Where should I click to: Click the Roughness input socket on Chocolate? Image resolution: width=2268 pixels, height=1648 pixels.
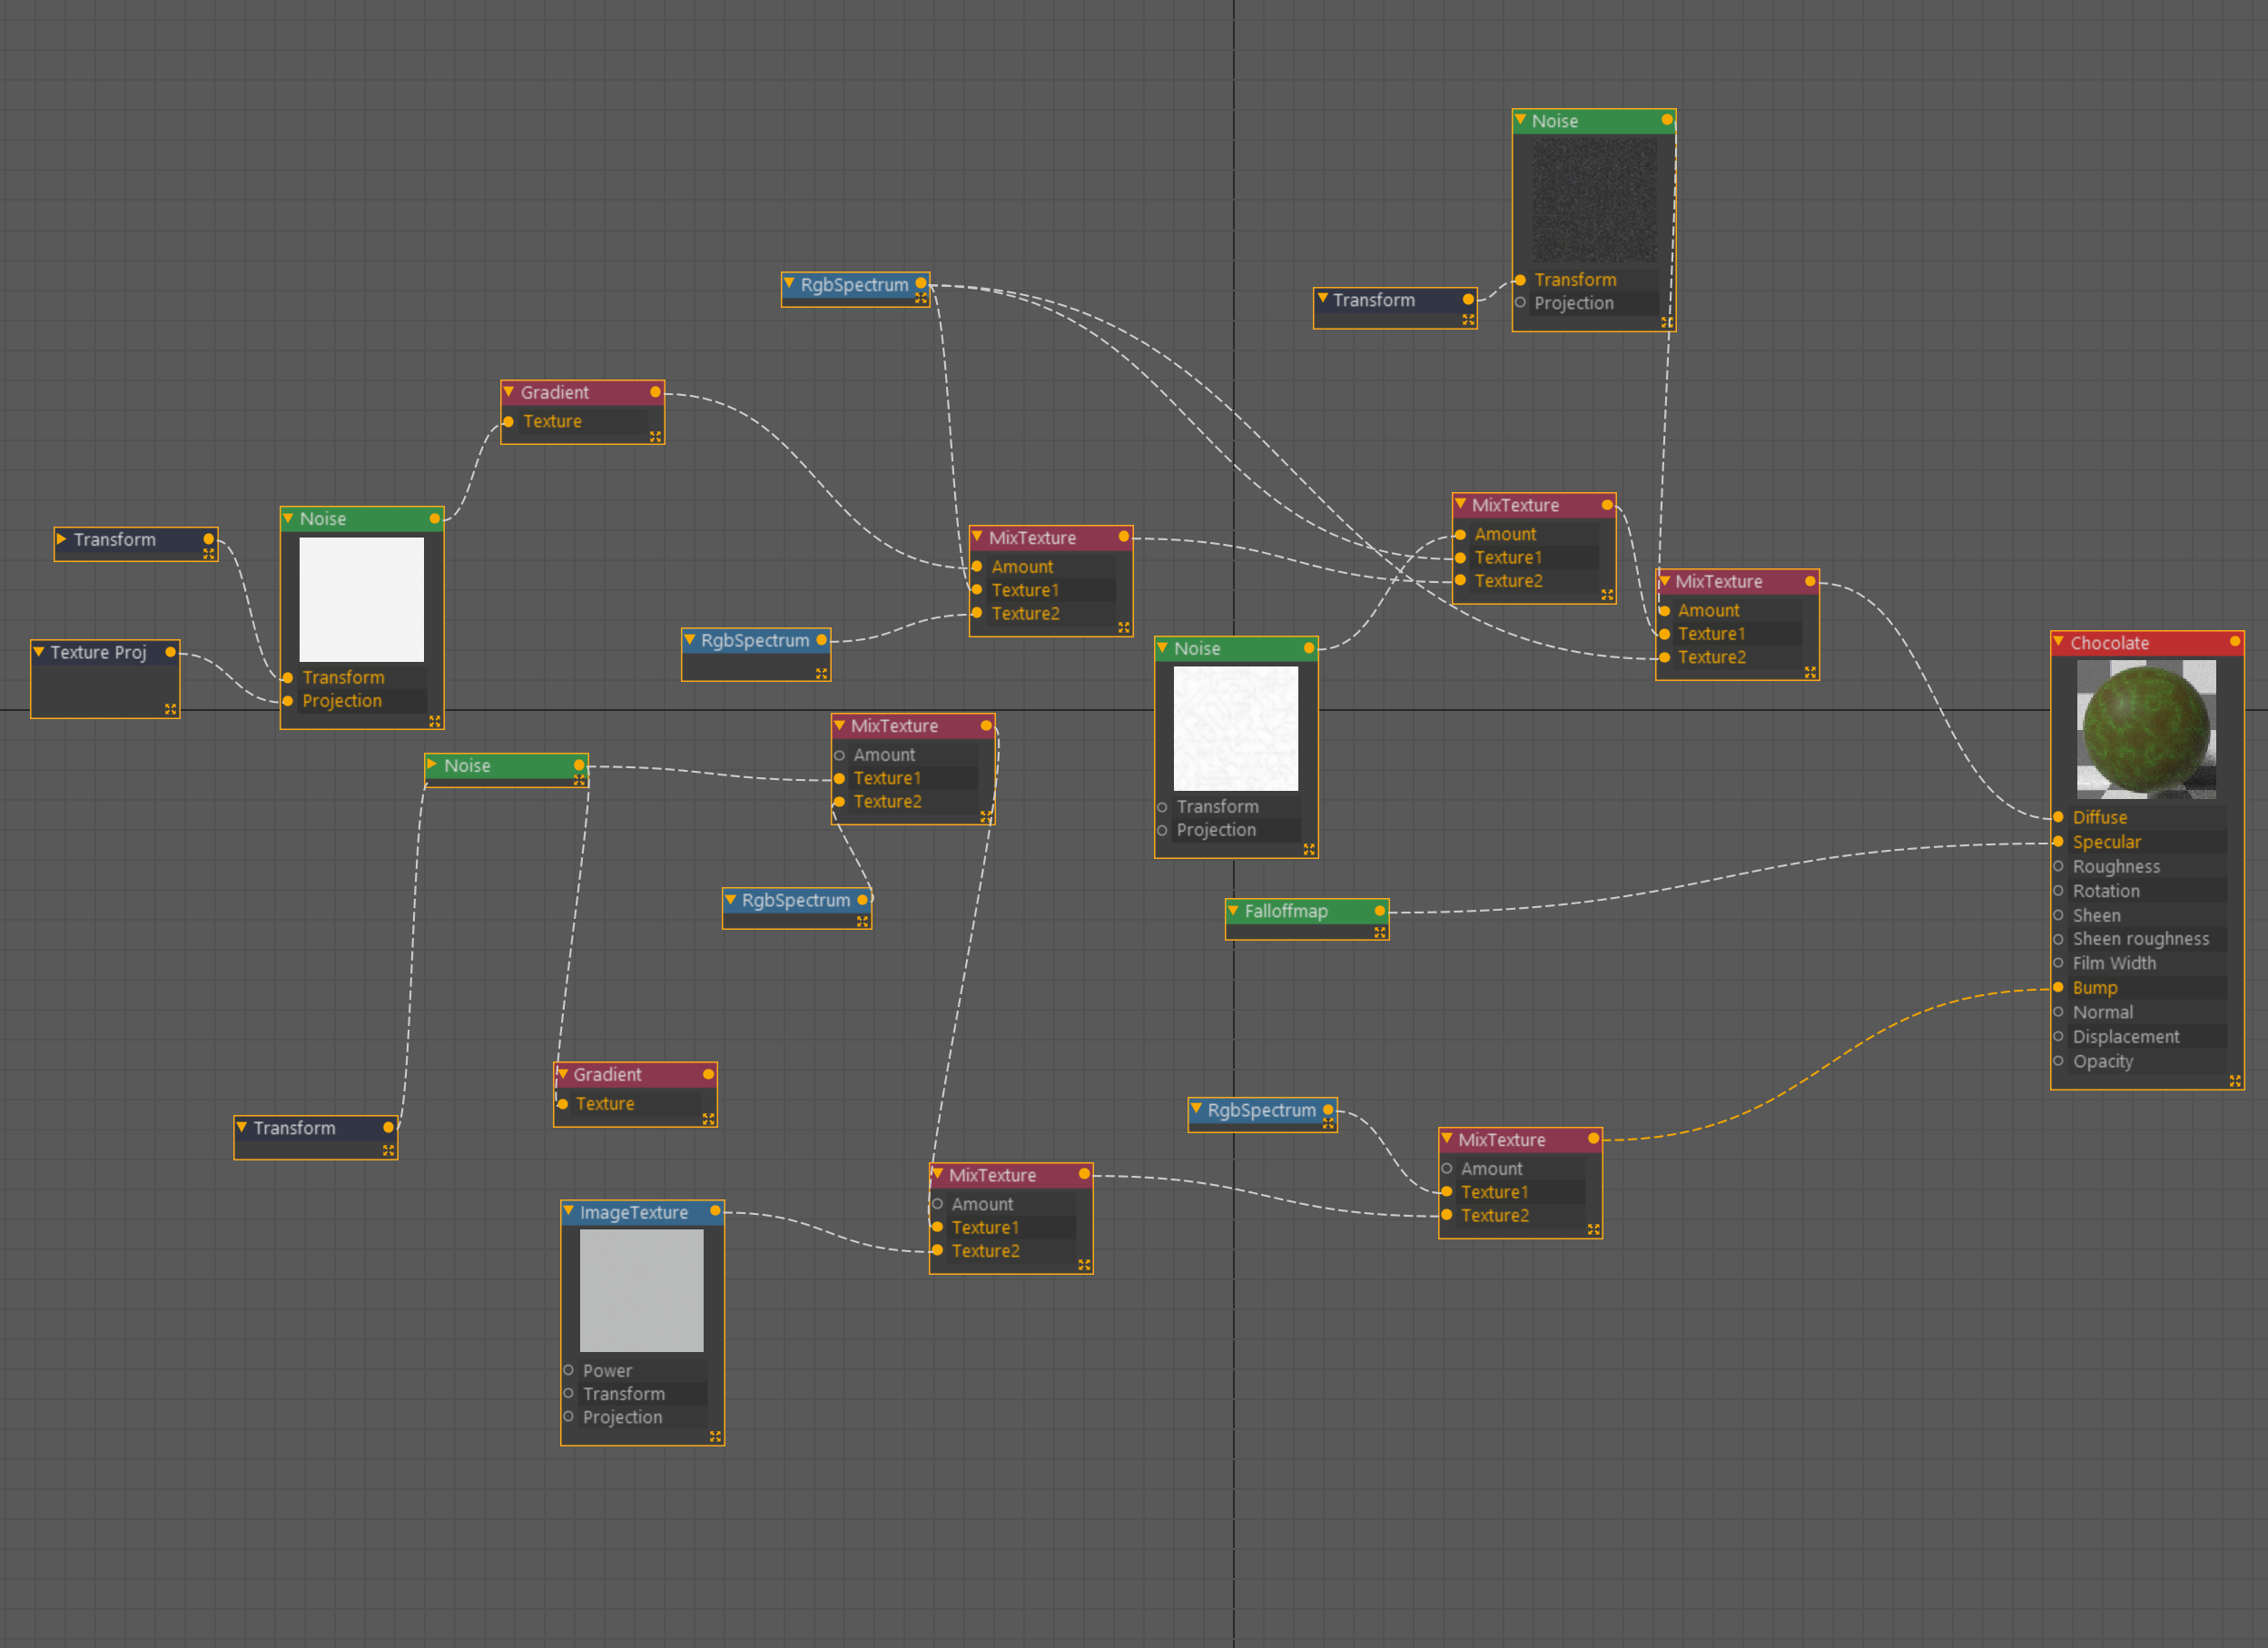tap(2058, 866)
